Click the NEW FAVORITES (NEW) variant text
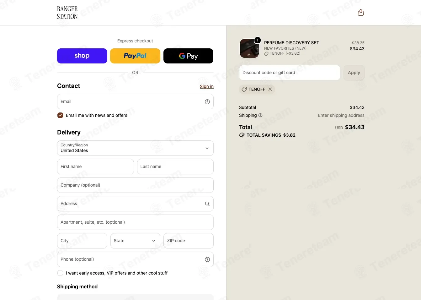The width and height of the screenshot is (421, 300). (285, 48)
